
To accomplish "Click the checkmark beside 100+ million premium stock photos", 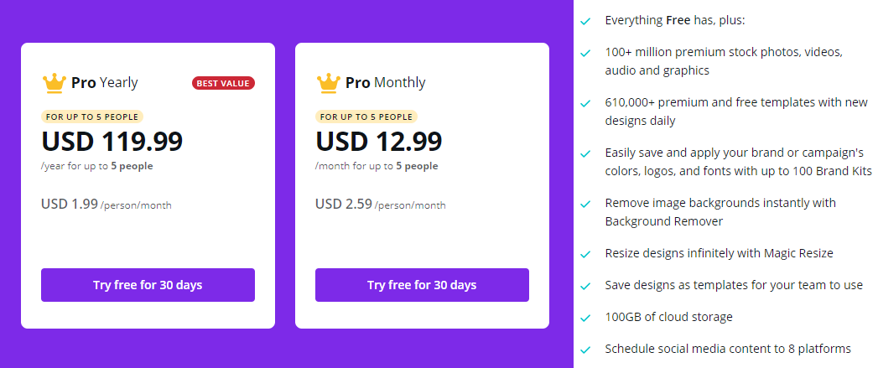I will pyautogui.click(x=585, y=53).
